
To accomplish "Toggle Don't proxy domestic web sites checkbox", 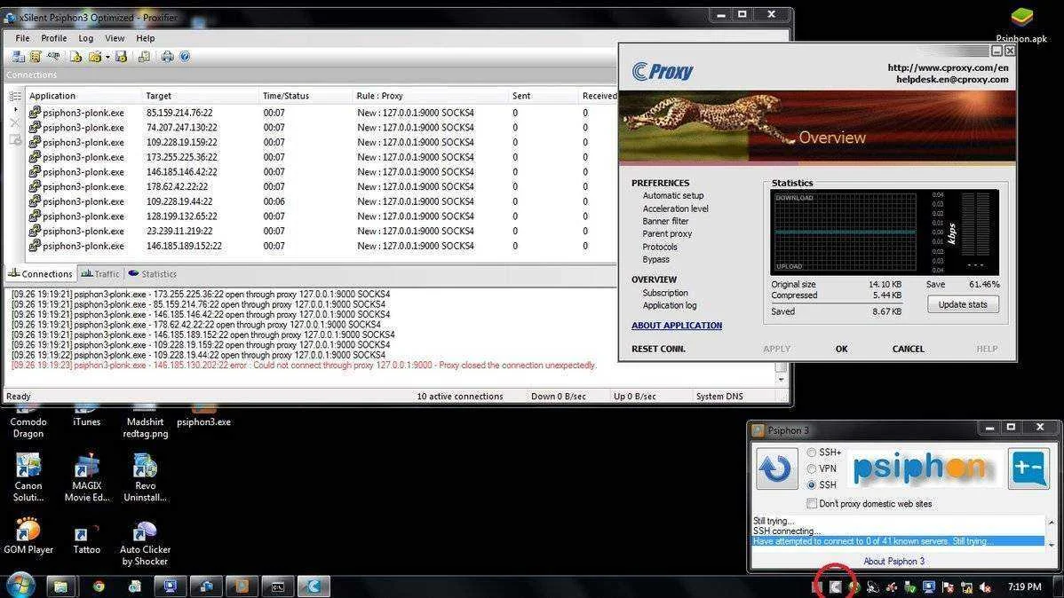I will [812, 504].
